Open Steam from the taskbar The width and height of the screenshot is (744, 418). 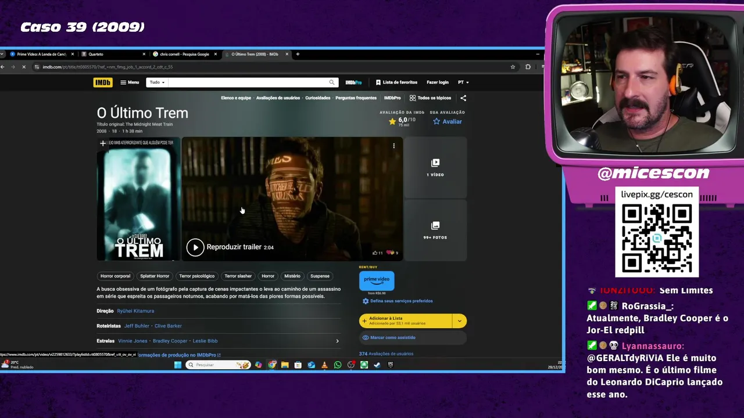pyautogui.click(x=377, y=365)
